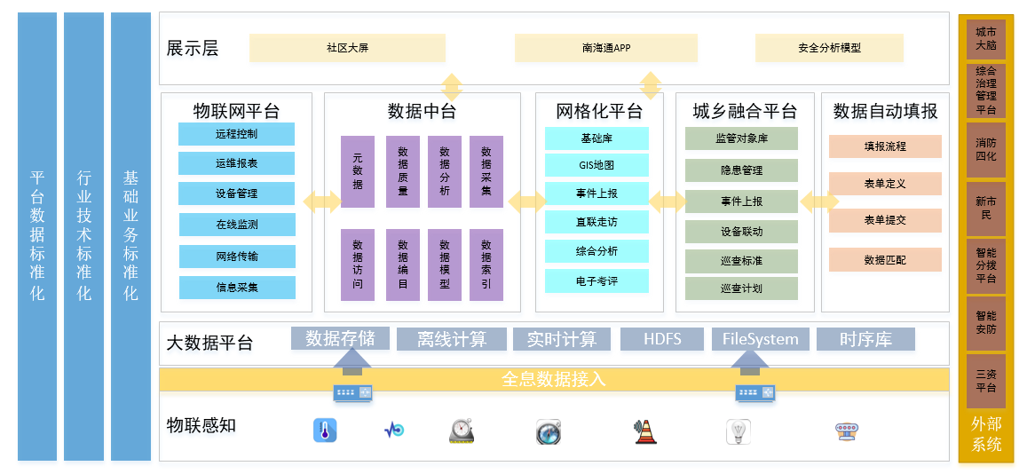Click the 隐患管理 item in 城乡融合平台
The image size is (1027, 474).
click(741, 170)
